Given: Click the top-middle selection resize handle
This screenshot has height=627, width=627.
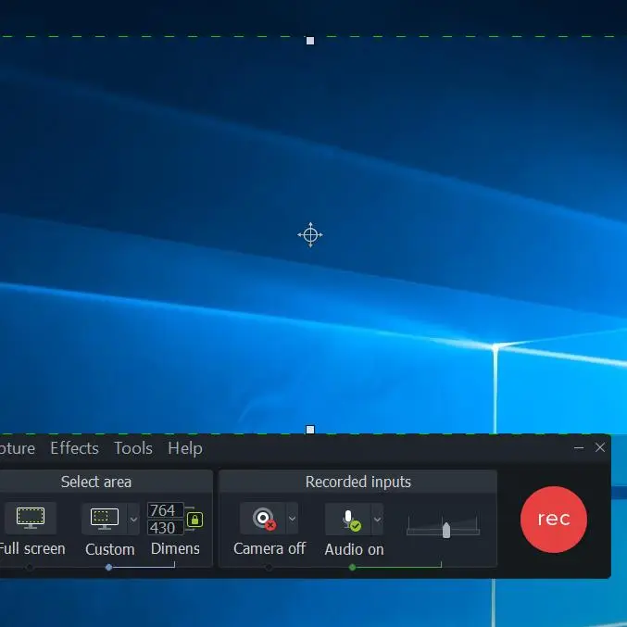Looking at the screenshot, I should pos(310,41).
